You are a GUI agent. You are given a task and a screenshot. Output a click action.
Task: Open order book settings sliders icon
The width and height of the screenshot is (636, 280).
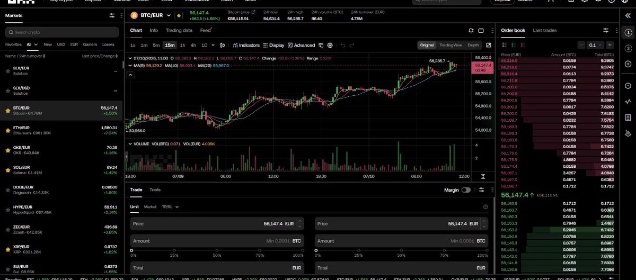tap(606, 31)
